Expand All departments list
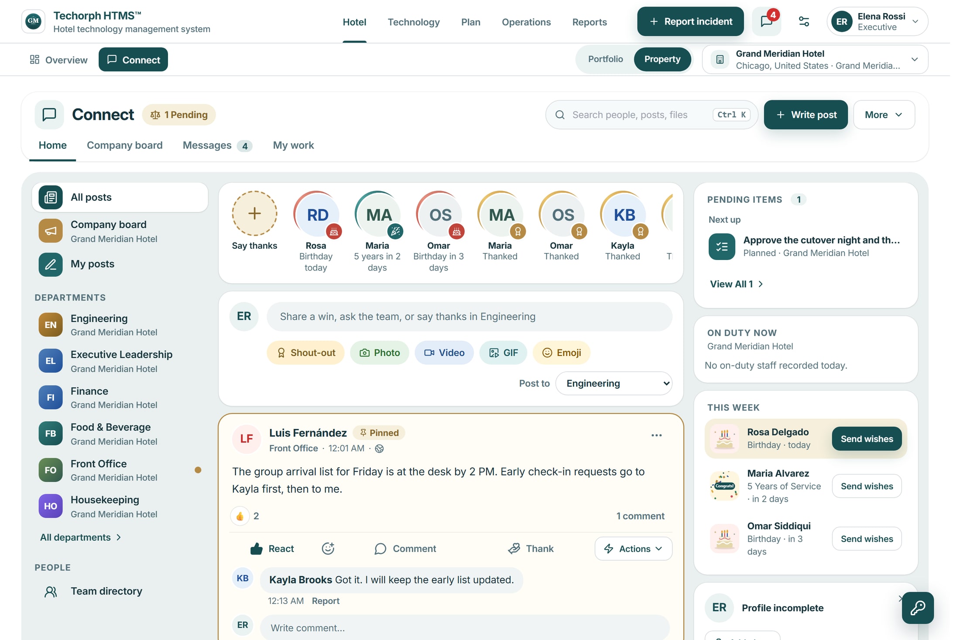The image size is (960, 640). click(81, 537)
